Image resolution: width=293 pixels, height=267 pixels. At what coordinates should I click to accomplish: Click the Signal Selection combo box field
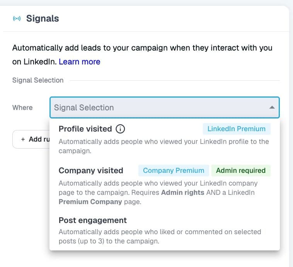[164, 108]
